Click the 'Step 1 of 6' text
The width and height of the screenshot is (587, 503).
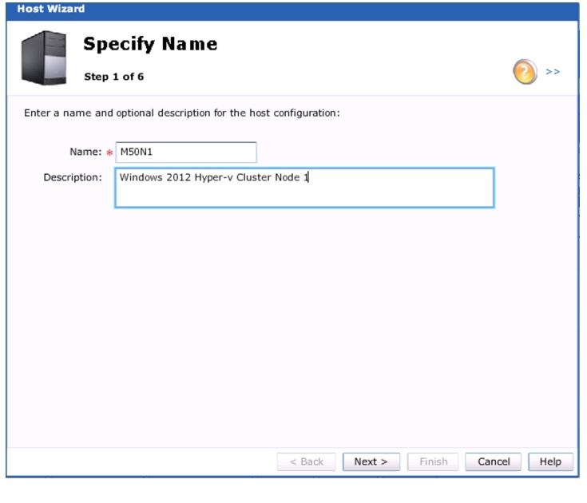tap(113, 77)
